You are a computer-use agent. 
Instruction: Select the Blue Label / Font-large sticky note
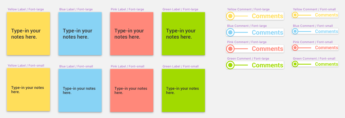80,34
